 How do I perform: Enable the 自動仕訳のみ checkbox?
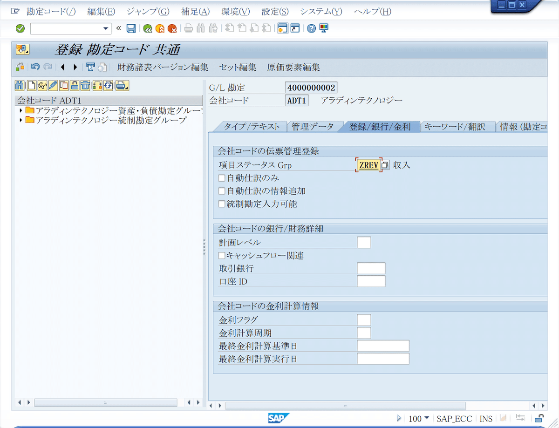click(x=222, y=178)
